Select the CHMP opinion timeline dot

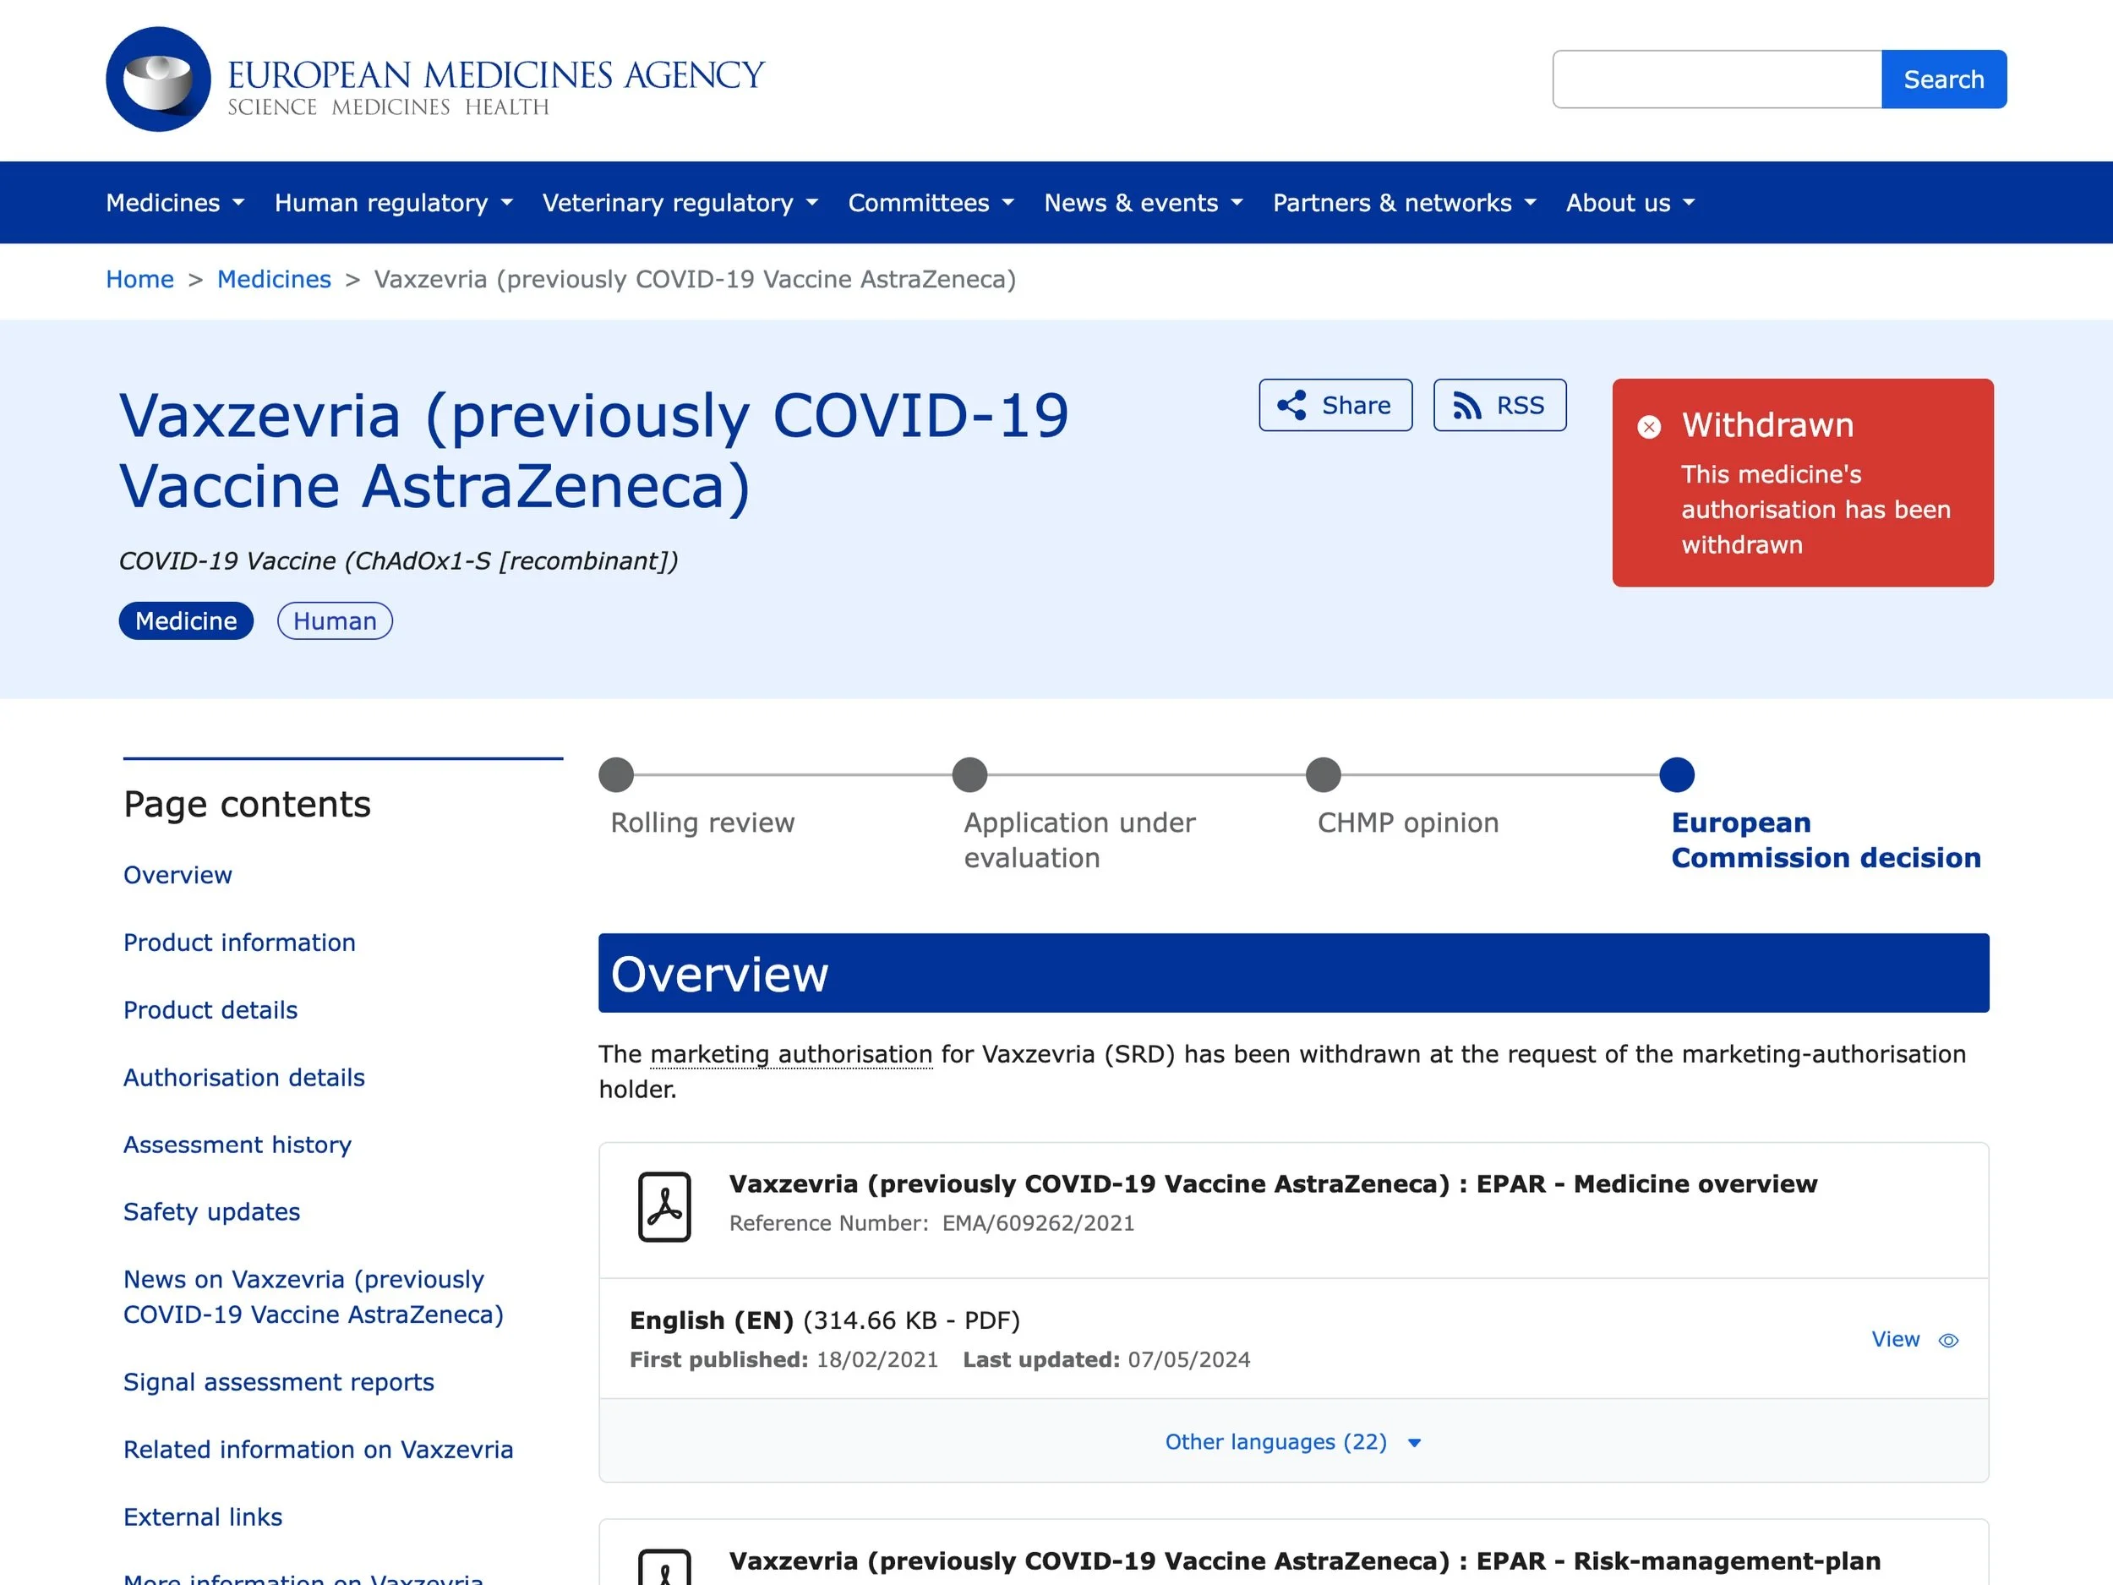point(1323,775)
